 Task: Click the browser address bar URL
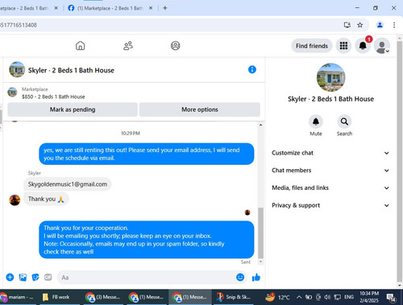pos(169,25)
